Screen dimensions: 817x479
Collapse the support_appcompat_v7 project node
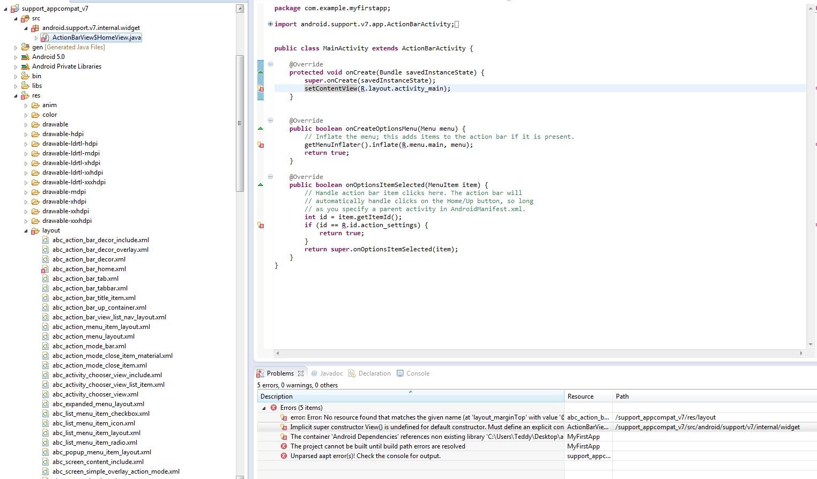(x=5, y=9)
